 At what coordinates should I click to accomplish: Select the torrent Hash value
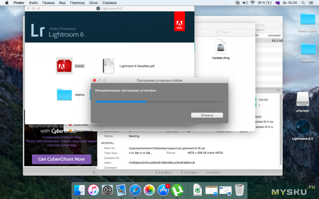coord(162,163)
